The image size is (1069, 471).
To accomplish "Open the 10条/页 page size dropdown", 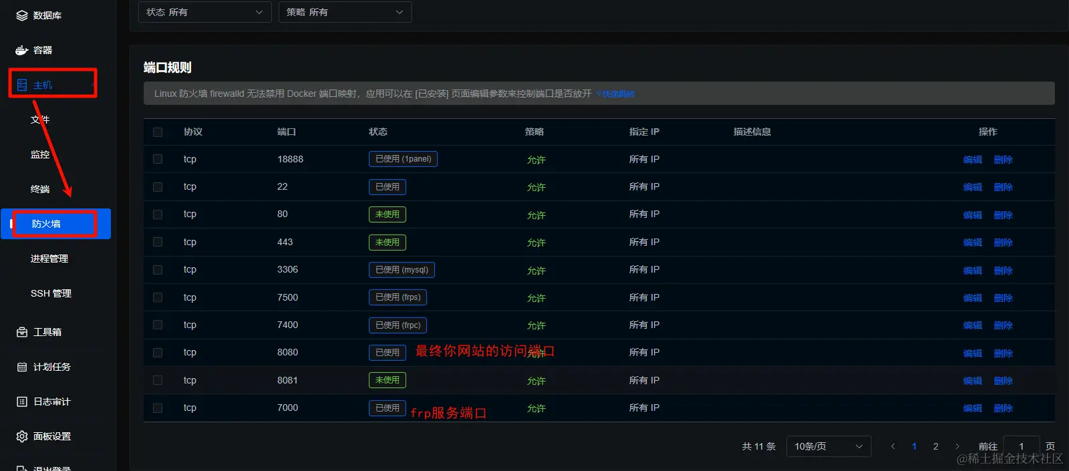I will [x=828, y=446].
